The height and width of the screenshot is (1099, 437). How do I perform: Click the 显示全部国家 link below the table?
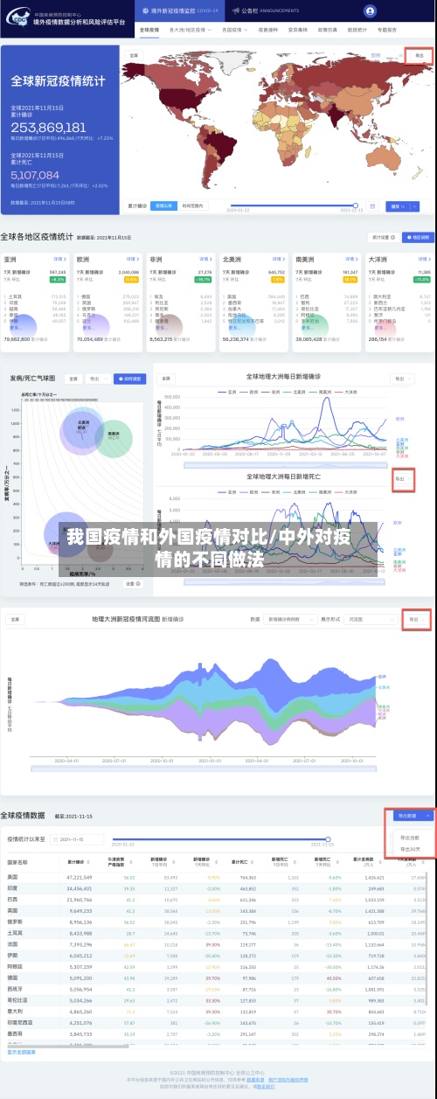[21, 1052]
